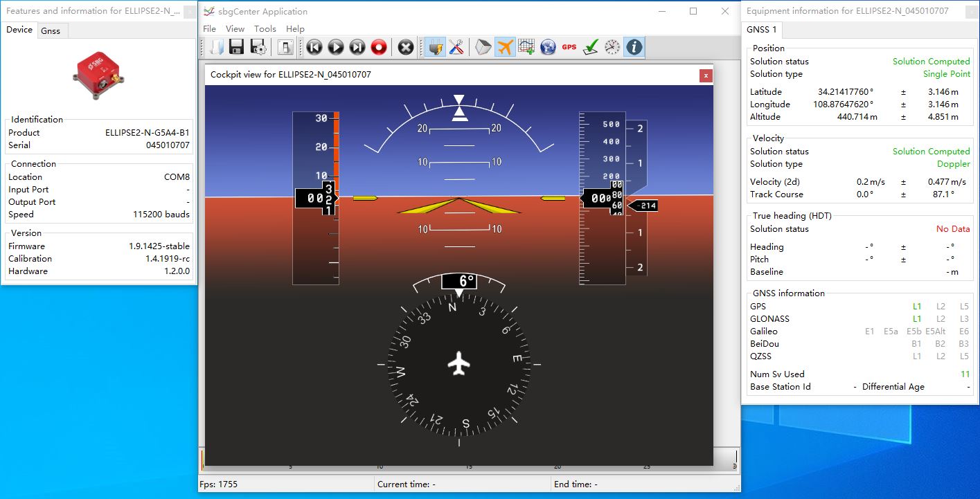Screen dimensions: 980x499
Task: Click the serial number 045010707
Action: click(168, 145)
